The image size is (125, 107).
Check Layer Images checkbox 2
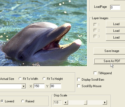(x=95, y=30)
